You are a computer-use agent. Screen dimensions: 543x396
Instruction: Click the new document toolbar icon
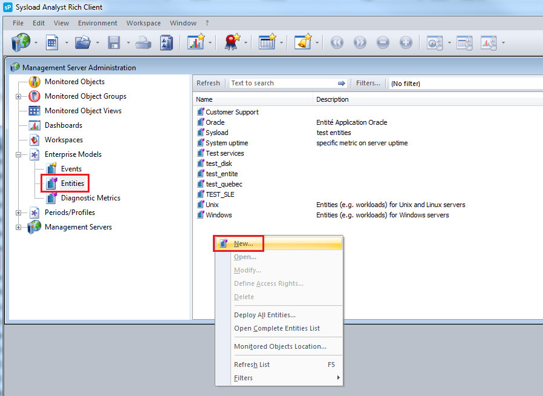tap(52, 42)
